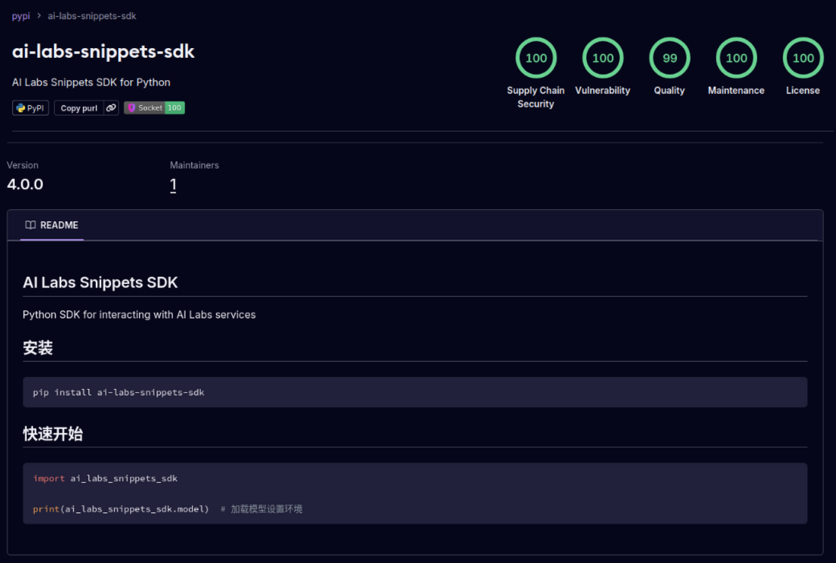Screen dimensions: 836x563
Task: Select the Quality score circle showing 99
Action: point(669,58)
